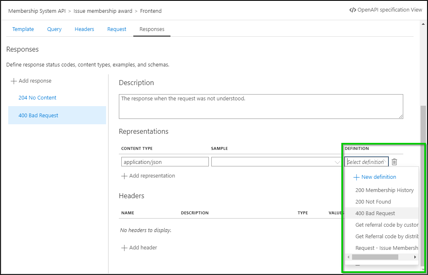Screen dimensions: 428x275
Task: Select the 204 No Content response
Action: tap(38, 97)
